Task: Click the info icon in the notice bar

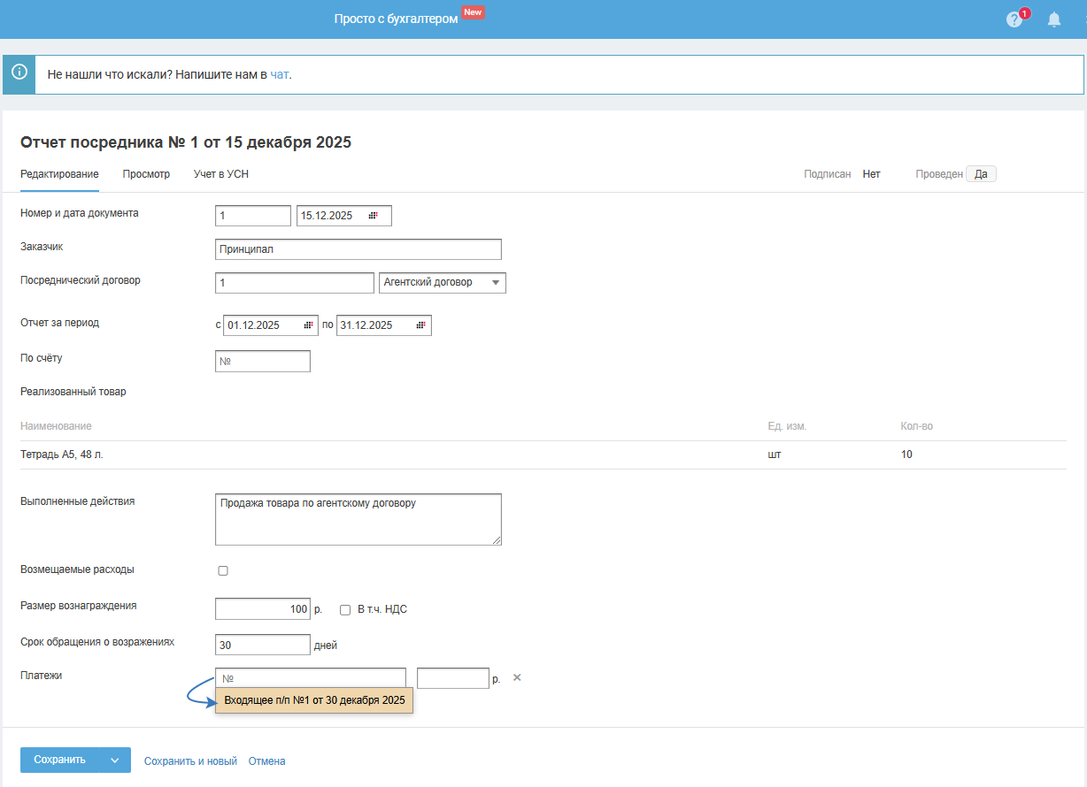Action: click(19, 72)
